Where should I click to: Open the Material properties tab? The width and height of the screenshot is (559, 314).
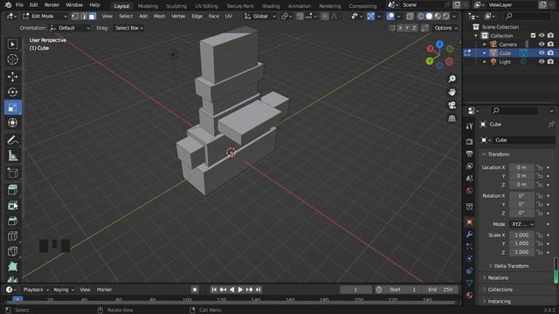[470, 295]
